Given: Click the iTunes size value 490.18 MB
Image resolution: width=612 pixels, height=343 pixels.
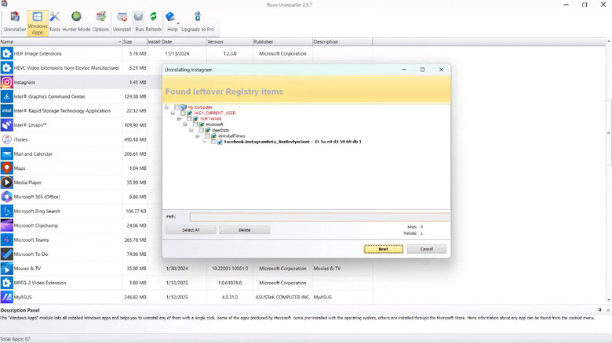Looking at the screenshot, I should coord(135,139).
